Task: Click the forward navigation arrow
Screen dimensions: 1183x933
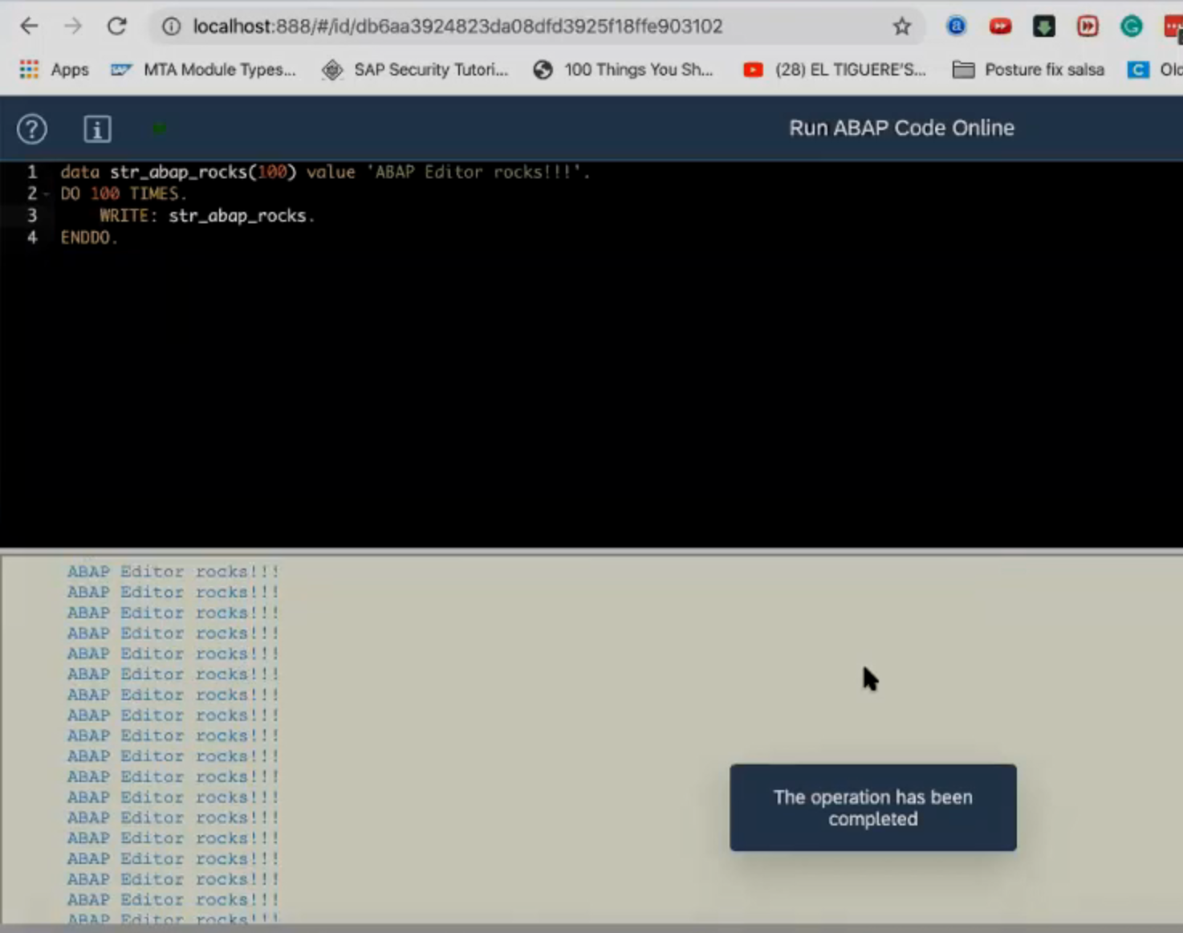Action: [73, 26]
